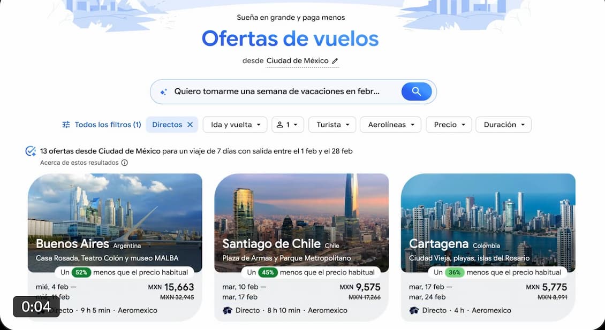Click the info icon next to Acerca de estos resultados
This screenshot has height=330, width=605.
point(125,163)
